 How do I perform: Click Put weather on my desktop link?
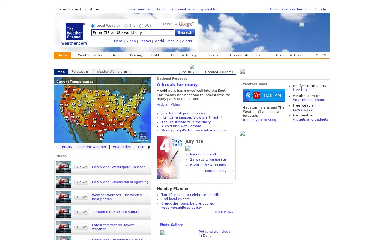195,9
